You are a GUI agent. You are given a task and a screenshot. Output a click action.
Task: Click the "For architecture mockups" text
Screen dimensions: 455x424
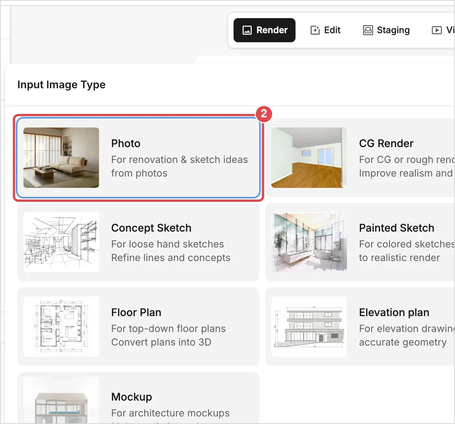170,413
